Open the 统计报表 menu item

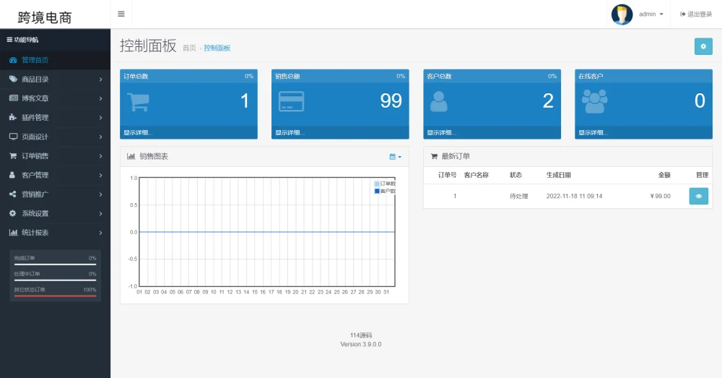[x=55, y=233]
